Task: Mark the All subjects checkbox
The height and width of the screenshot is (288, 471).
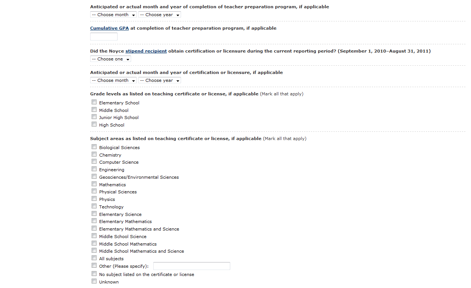Action: click(94, 258)
